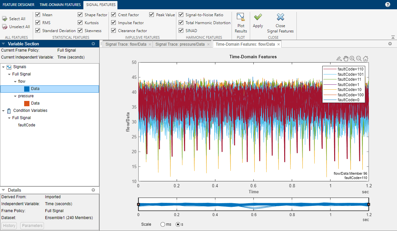Screen dimensions: 397x231
Task: Apply the selected signal features
Action: (x=258, y=21)
